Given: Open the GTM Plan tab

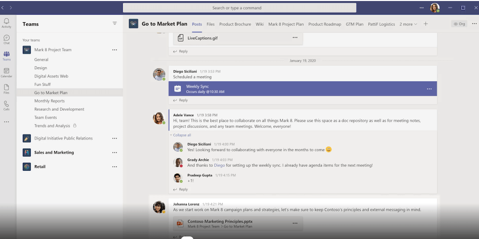Looking at the screenshot, I should 354,24.
